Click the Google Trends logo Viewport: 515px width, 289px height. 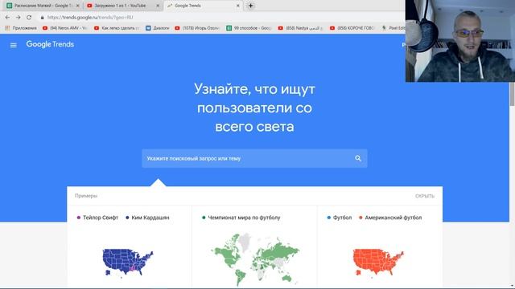coord(50,44)
